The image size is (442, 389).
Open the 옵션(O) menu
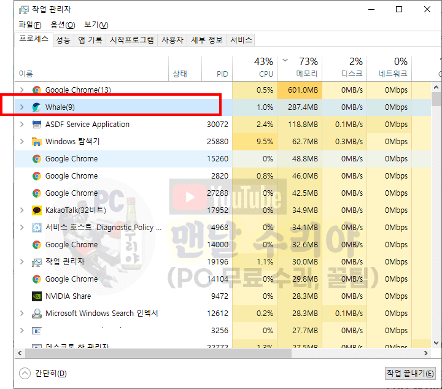coord(63,25)
